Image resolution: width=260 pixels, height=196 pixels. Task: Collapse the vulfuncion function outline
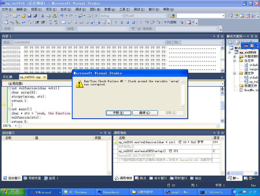[10, 88]
